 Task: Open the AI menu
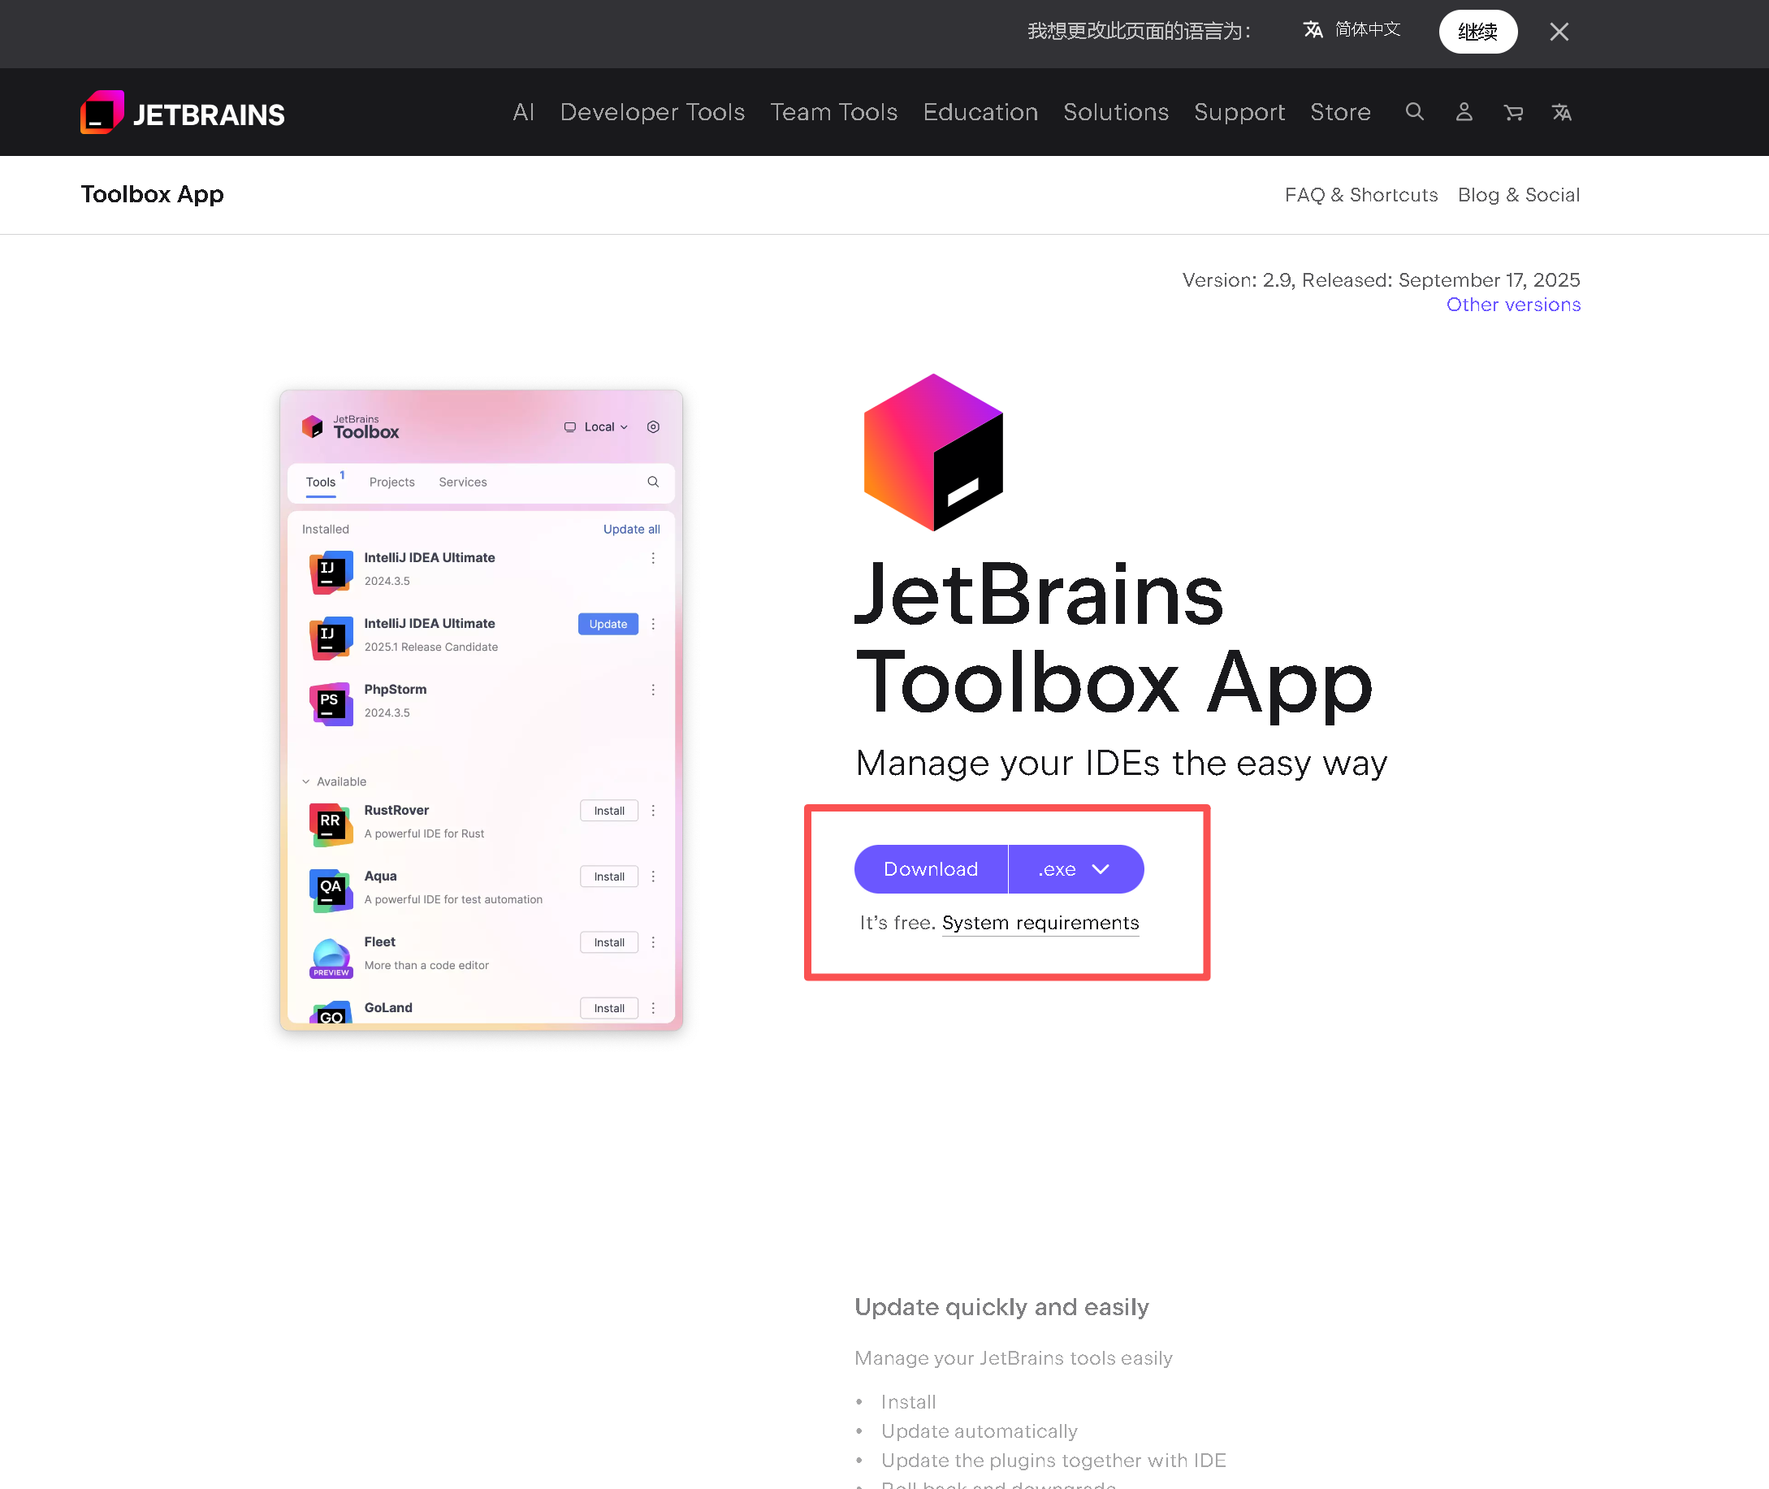click(x=523, y=112)
